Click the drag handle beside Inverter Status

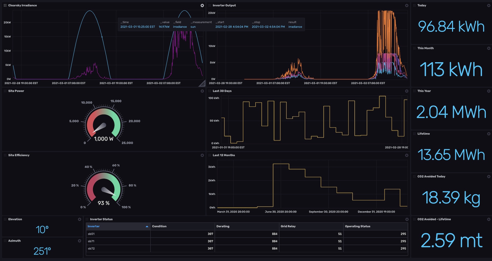point(87,219)
